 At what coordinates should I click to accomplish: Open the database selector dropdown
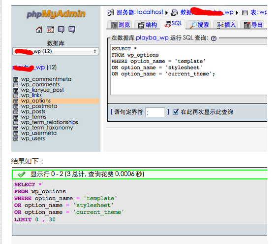pyautogui.click(x=56, y=51)
